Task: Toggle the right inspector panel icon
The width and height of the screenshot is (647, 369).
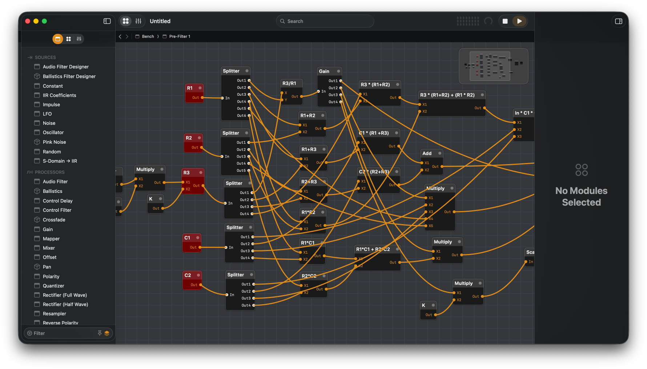Action: pos(618,21)
